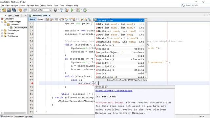Click the Redo toolbar icon

coord(25,10)
